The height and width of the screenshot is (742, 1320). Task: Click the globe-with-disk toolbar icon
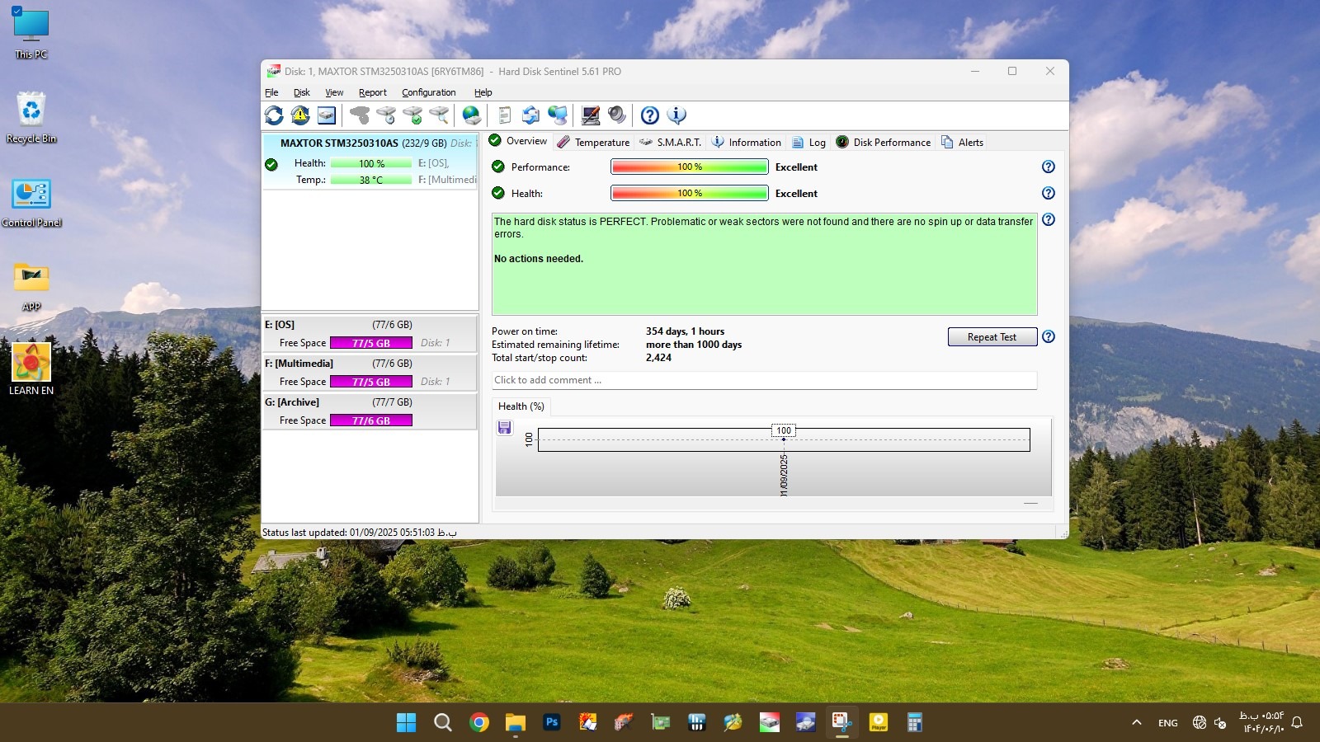(x=472, y=115)
